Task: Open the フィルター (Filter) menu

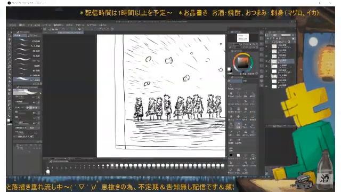Action: point(79,25)
